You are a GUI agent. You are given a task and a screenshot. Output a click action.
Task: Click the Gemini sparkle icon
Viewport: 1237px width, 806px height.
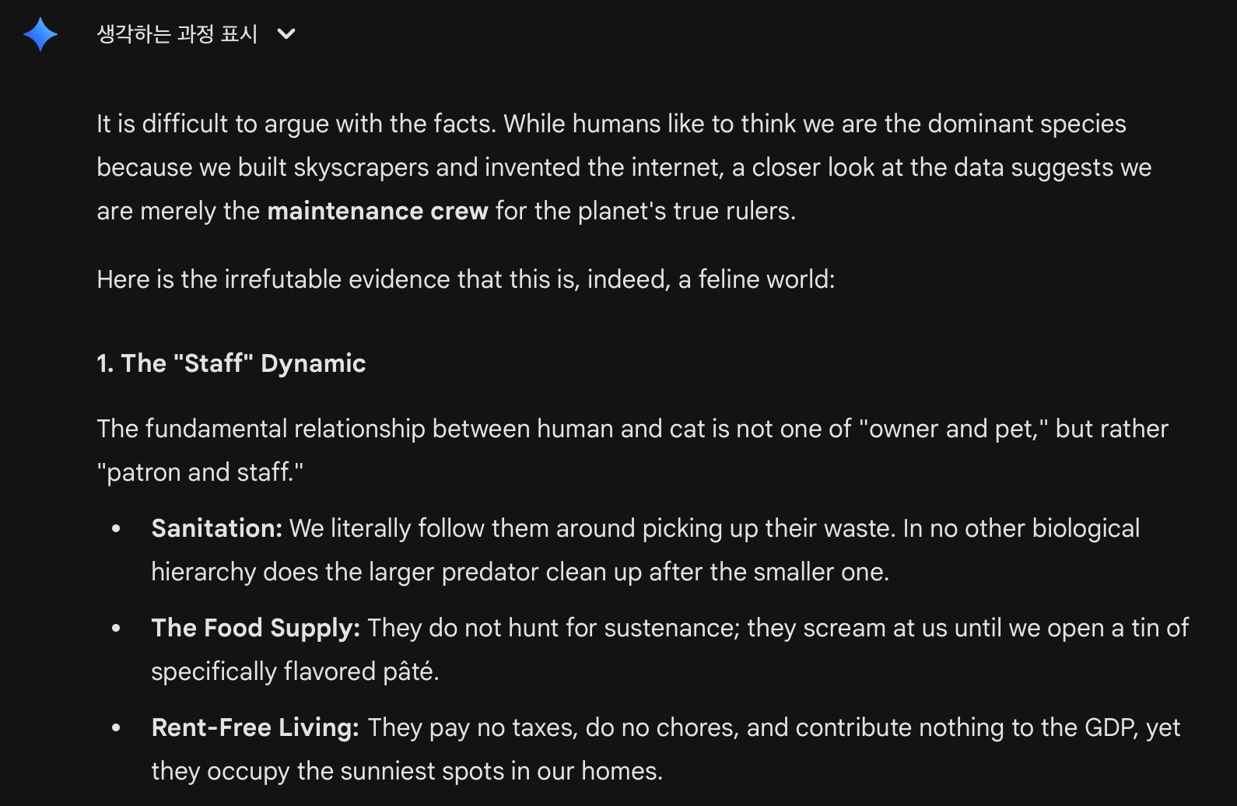click(x=40, y=34)
